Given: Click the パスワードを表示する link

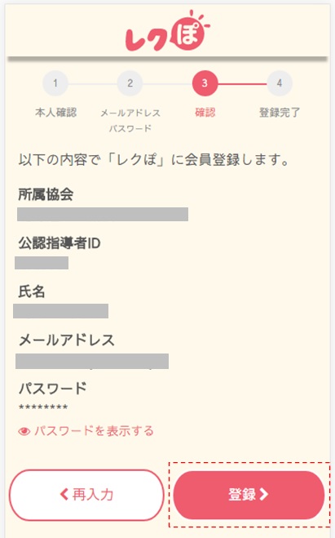Looking at the screenshot, I should [94, 431].
